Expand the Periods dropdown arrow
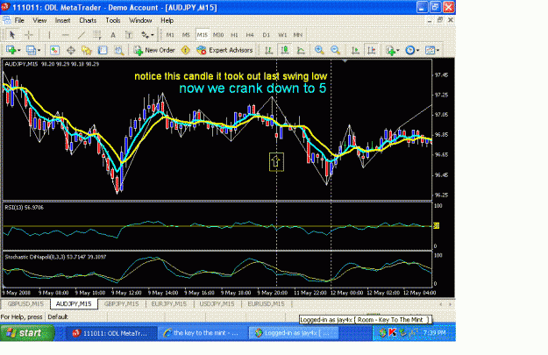 pos(417,51)
